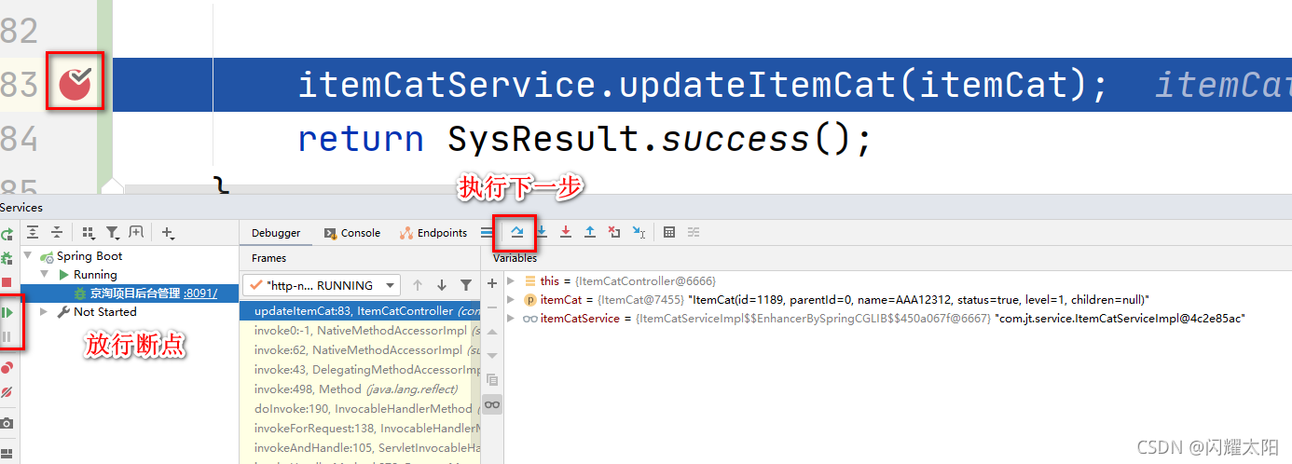
Task: Switch to the Debugger tab
Action: point(276,233)
